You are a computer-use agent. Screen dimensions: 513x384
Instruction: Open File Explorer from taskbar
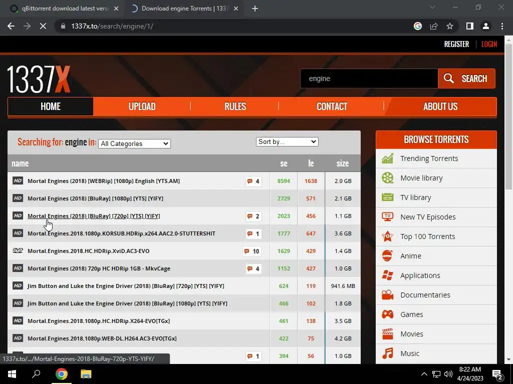point(86,374)
